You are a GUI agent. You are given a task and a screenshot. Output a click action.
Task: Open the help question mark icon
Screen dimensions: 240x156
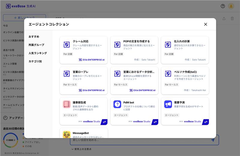[223, 6]
